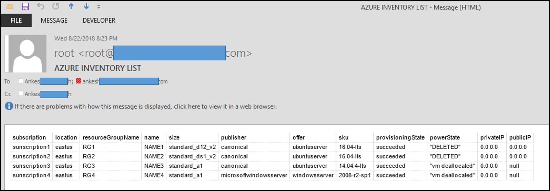Image resolution: width=550 pixels, height=191 pixels.
Task: Switch to the MESSAGE ribbon tab
Action: coord(54,21)
